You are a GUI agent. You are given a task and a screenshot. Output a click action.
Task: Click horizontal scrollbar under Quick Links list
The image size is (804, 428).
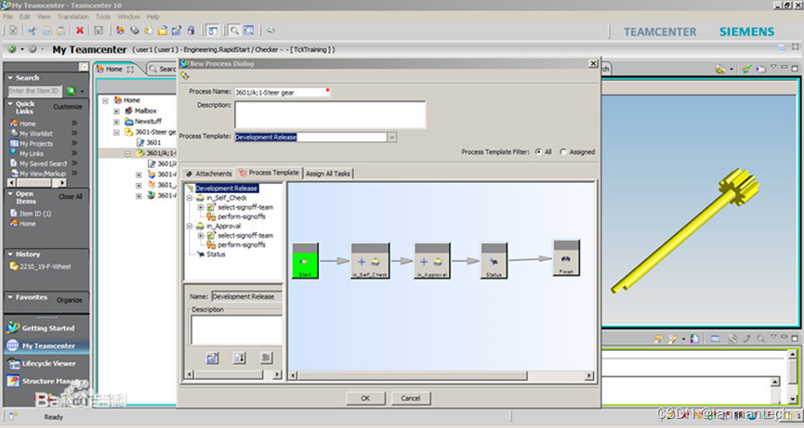point(37,183)
